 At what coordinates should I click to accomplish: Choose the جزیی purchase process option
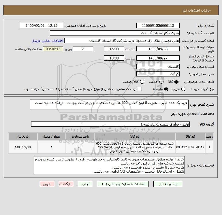(183, 89)
